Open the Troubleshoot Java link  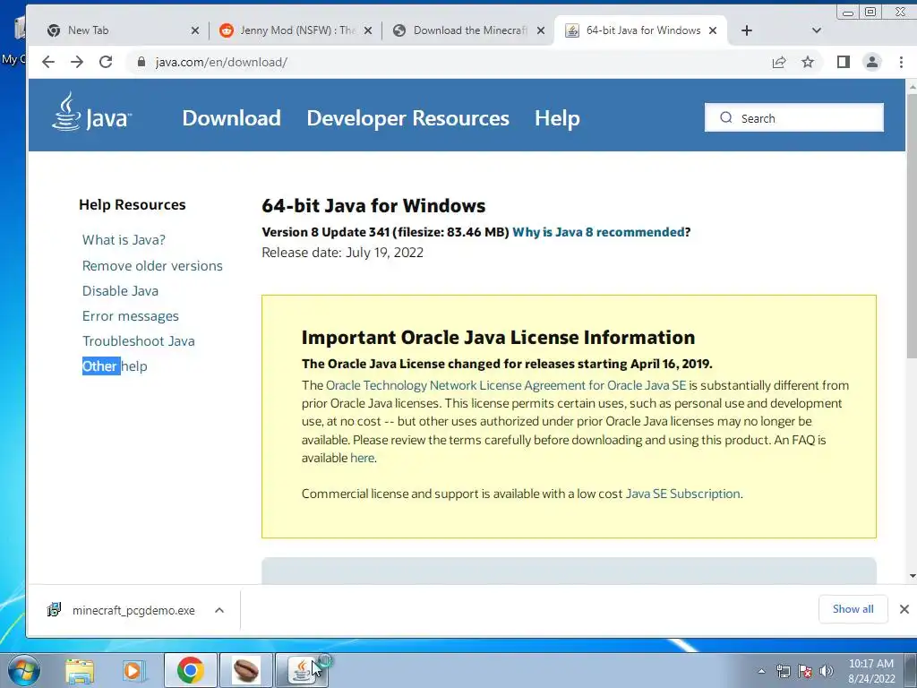(139, 341)
